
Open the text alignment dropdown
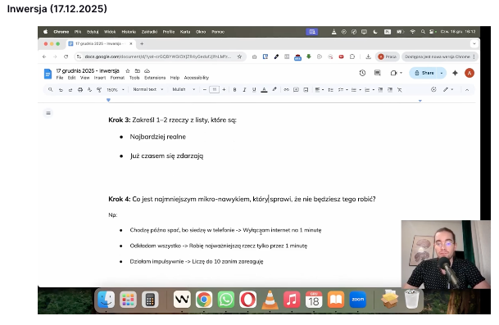320,90
